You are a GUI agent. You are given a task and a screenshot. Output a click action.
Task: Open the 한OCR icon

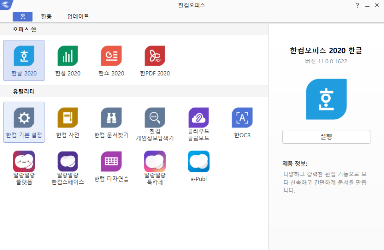(242, 118)
